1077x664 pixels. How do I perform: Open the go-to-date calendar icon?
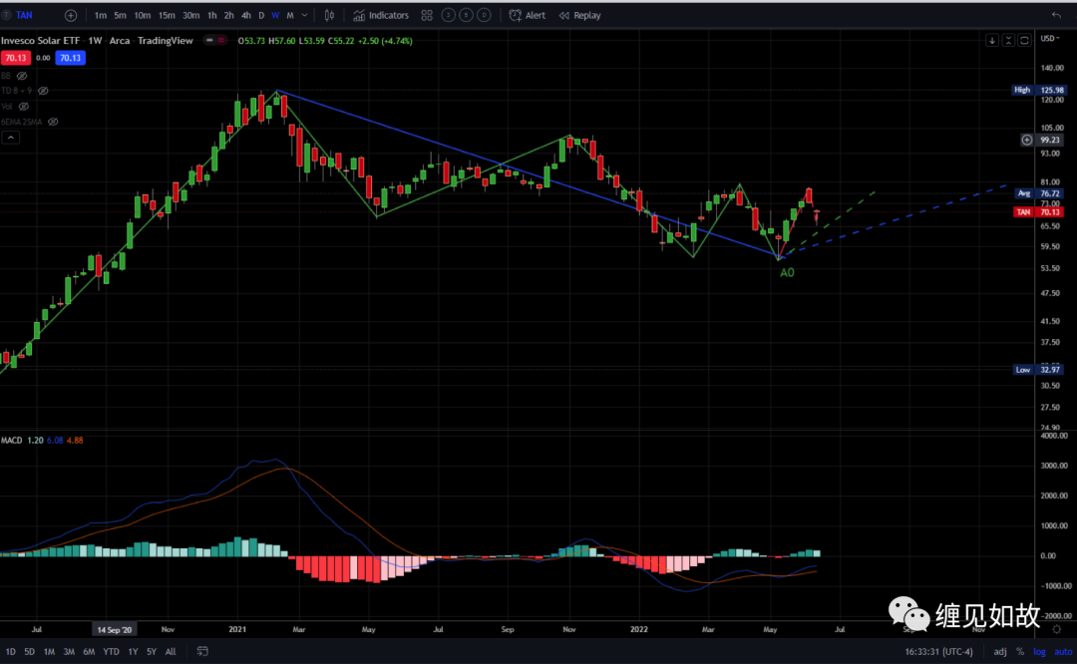coord(202,651)
